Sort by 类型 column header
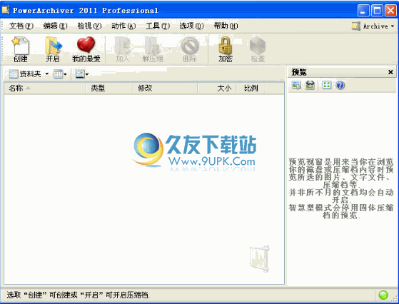This screenshot has width=399, height=304. tap(109, 88)
